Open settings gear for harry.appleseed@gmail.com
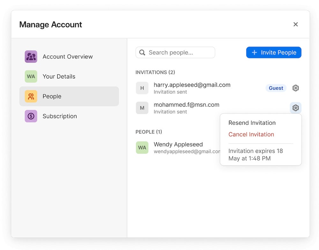The height and width of the screenshot is (250, 319). pos(295,88)
